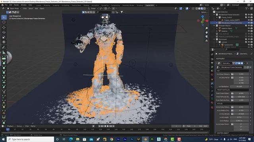This screenshot has width=254, height=142.
Task: Click the Icicle Length value field
Action: [239, 118]
